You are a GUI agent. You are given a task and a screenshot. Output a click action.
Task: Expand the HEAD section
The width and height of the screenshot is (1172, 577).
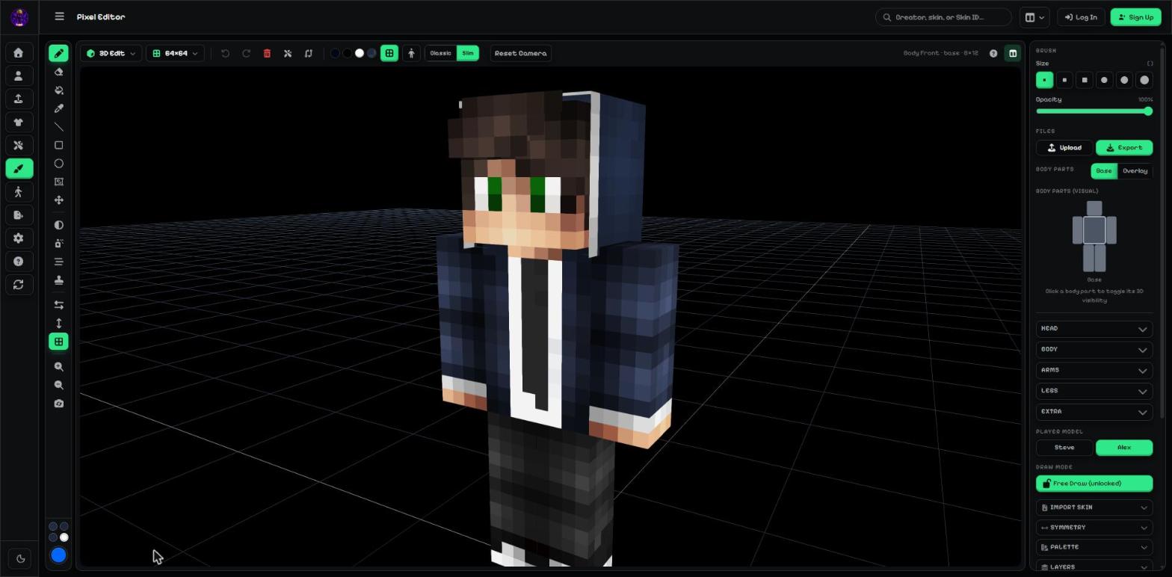[1094, 328]
